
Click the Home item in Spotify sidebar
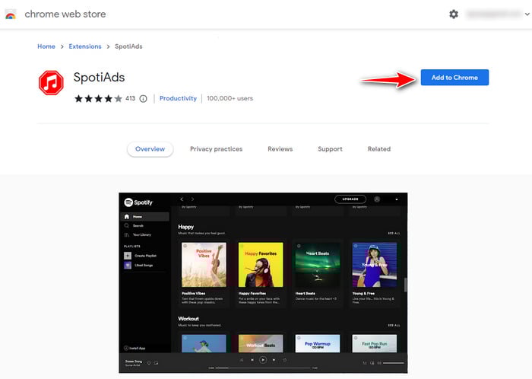click(x=145, y=217)
